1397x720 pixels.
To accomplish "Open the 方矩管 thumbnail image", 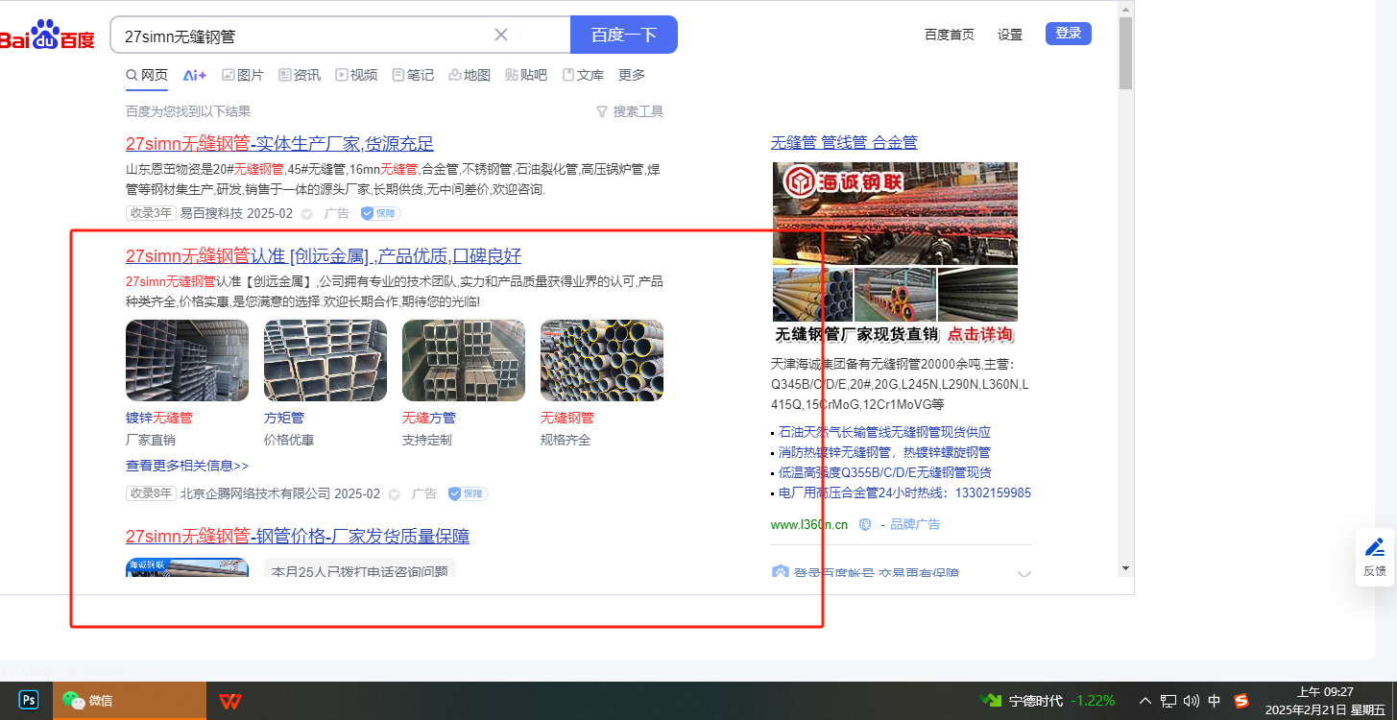I will tap(325, 360).
